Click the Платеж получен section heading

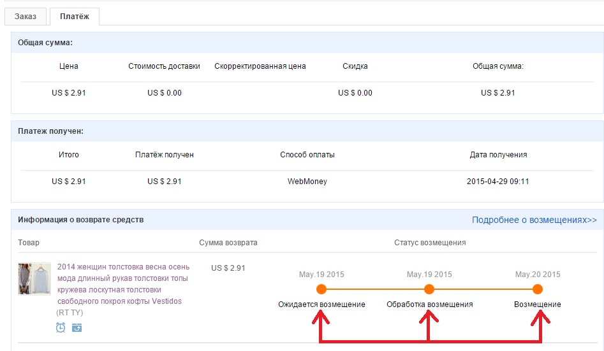(50, 131)
